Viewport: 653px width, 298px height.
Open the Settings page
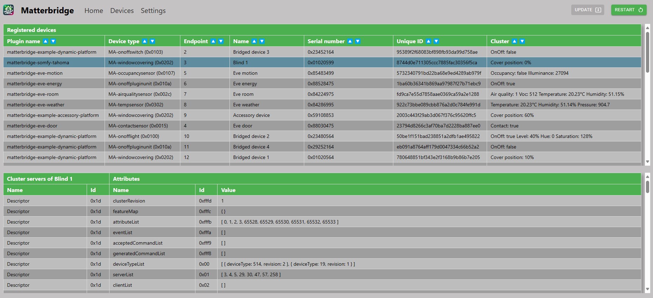[x=153, y=11]
